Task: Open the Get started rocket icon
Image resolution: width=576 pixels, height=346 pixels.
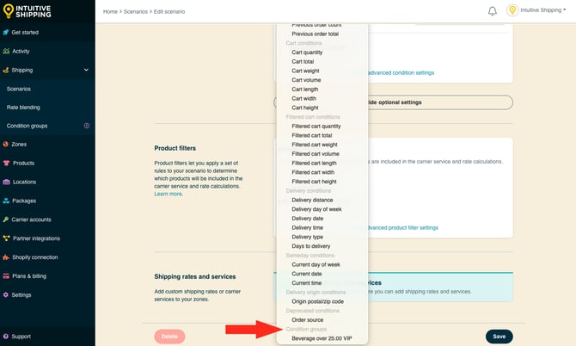Action: (x=6, y=33)
